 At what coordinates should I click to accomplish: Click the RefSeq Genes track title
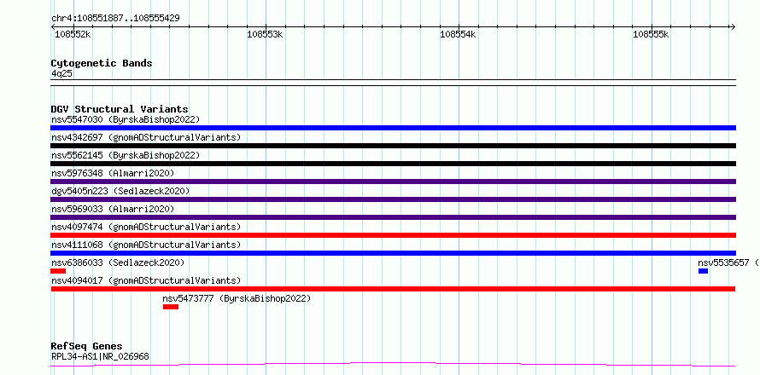86,346
